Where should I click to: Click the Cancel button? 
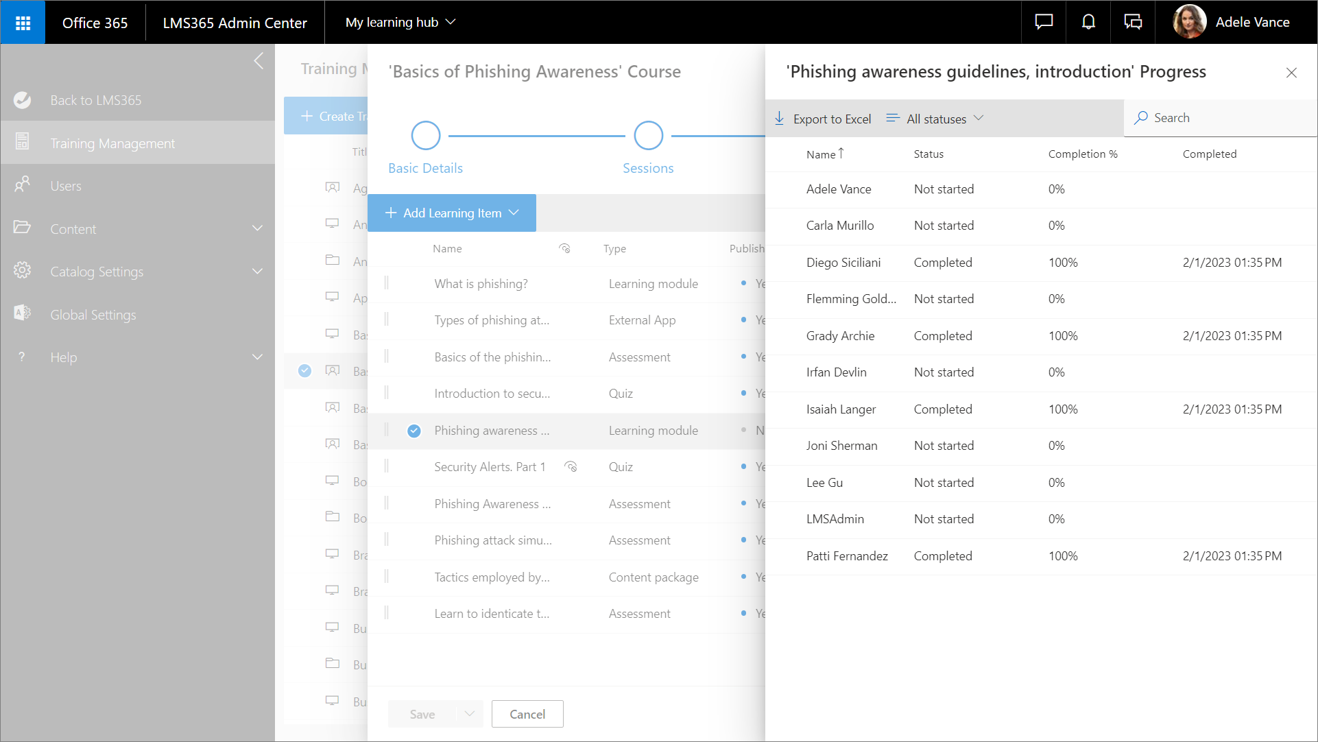527,714
